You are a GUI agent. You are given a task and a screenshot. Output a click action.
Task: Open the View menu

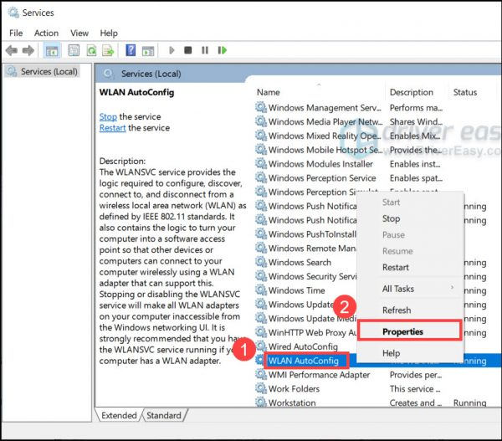pos(79,33)
